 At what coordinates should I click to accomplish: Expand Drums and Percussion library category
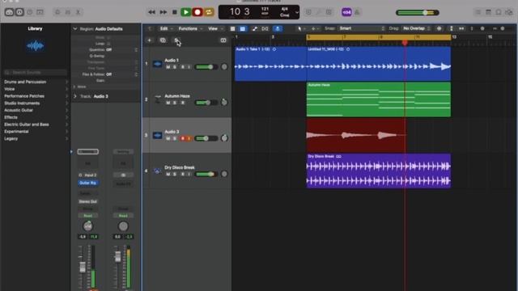[x=36, y=82]
